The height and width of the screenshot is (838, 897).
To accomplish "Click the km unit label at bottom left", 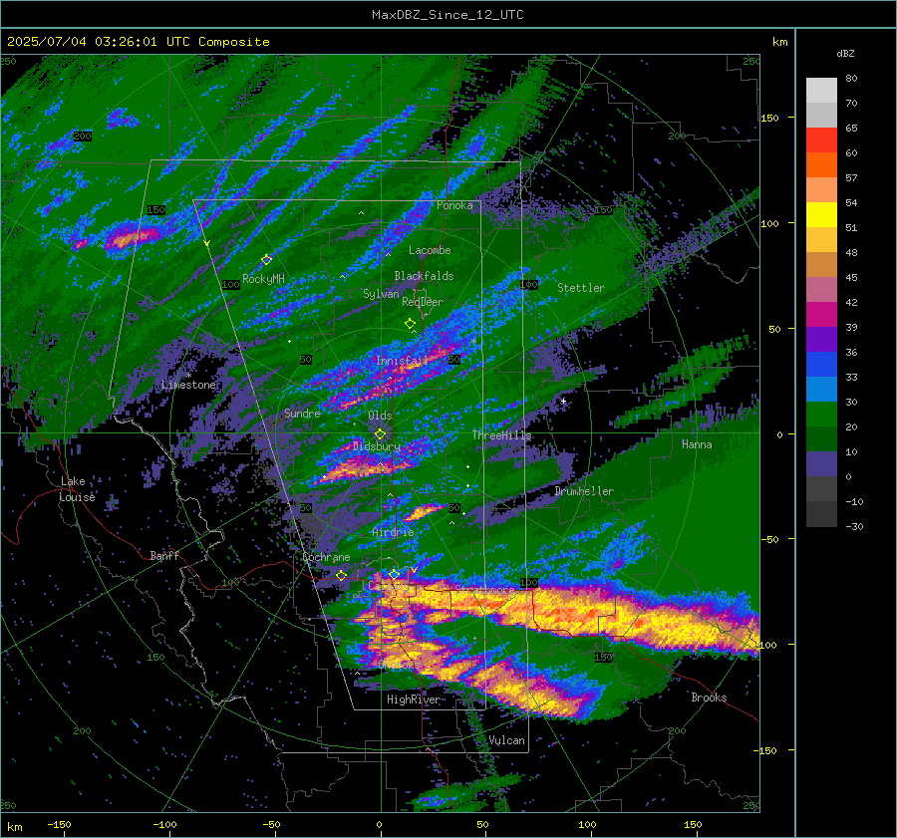I will 14,827.
